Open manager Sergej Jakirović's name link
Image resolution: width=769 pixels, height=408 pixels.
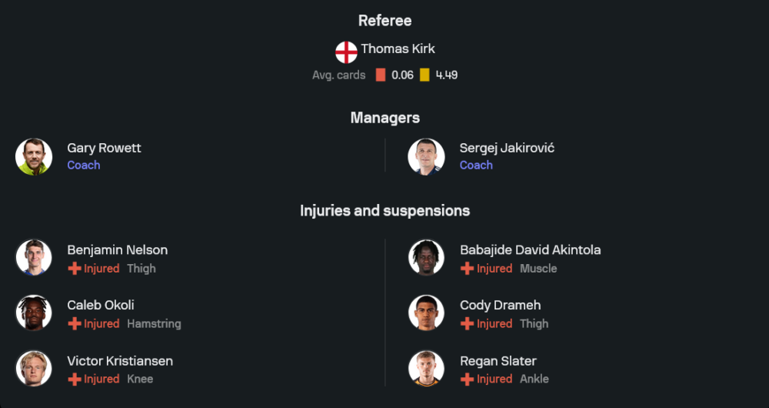coord(507,148)
